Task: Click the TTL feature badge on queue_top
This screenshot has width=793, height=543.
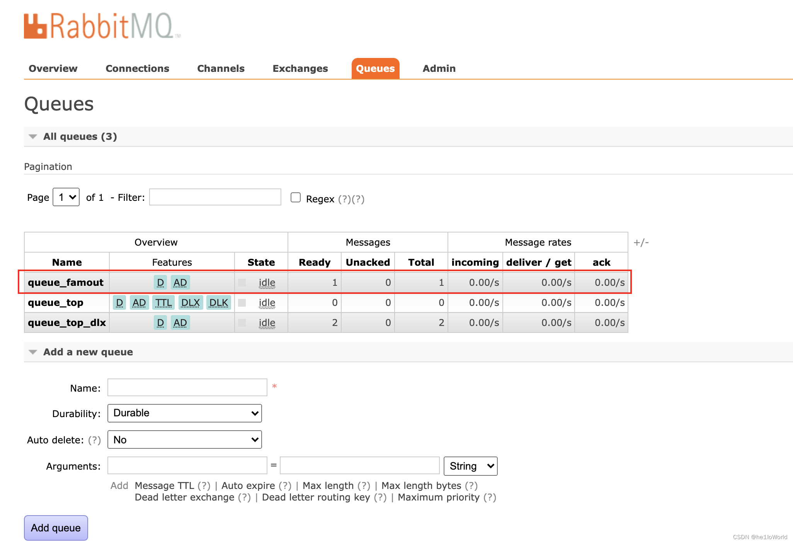Action: tap(163, 302)
